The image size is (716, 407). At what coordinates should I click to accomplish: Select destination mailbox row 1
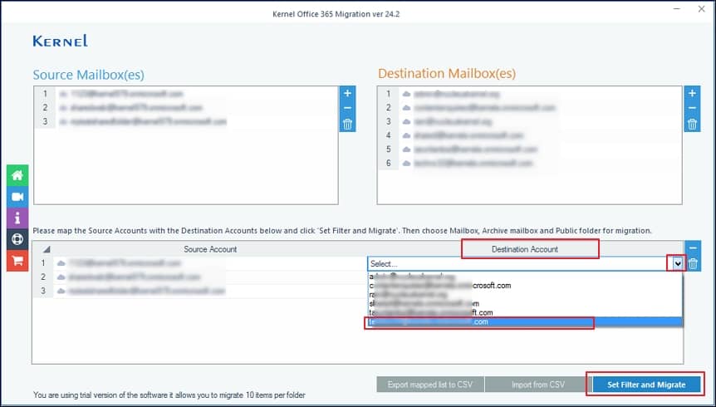click(530, 94)
